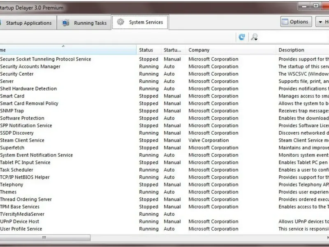Open the Running Tasks tab
This screenshot has width=329, height=247.
tap(84, 23)
